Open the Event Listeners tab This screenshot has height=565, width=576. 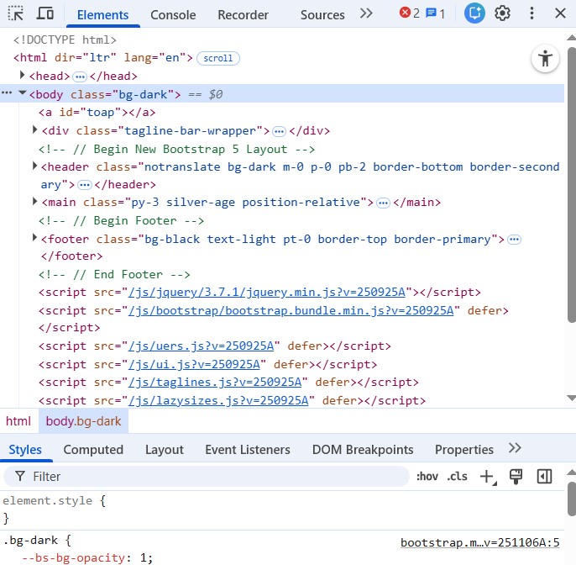pos(247,450)
